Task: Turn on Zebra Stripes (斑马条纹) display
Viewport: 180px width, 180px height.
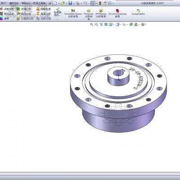Action: (x=7, y=14)
